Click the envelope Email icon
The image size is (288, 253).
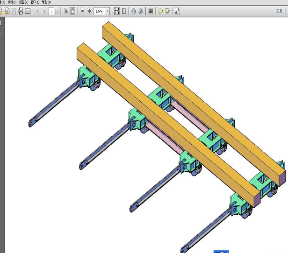tap(28, 11)
